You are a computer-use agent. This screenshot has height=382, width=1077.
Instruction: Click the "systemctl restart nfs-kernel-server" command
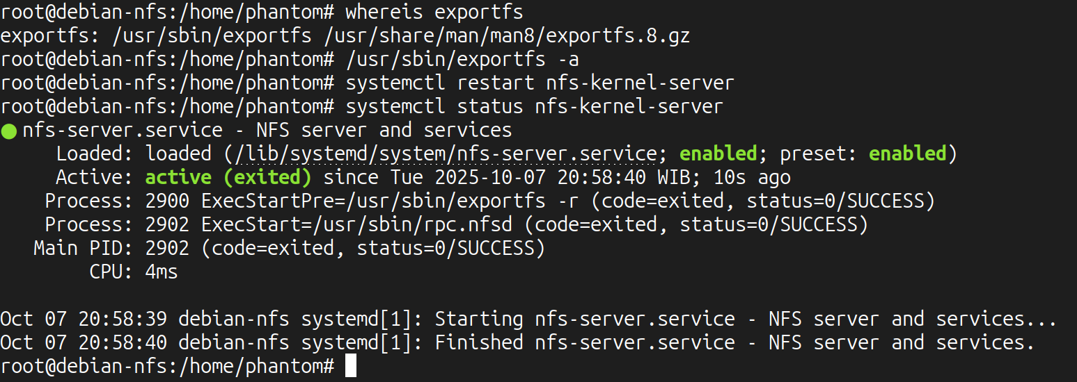tap(540, 83)
